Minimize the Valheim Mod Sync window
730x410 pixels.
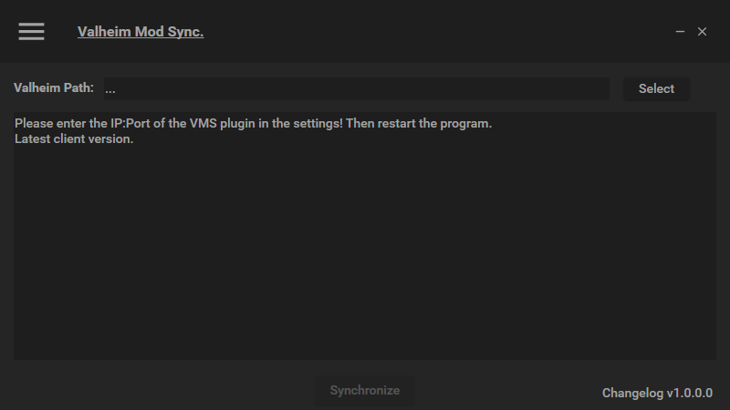click(x=680, y=31)
